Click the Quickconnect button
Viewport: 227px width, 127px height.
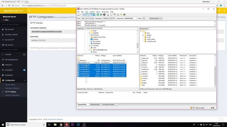[154, 18]
